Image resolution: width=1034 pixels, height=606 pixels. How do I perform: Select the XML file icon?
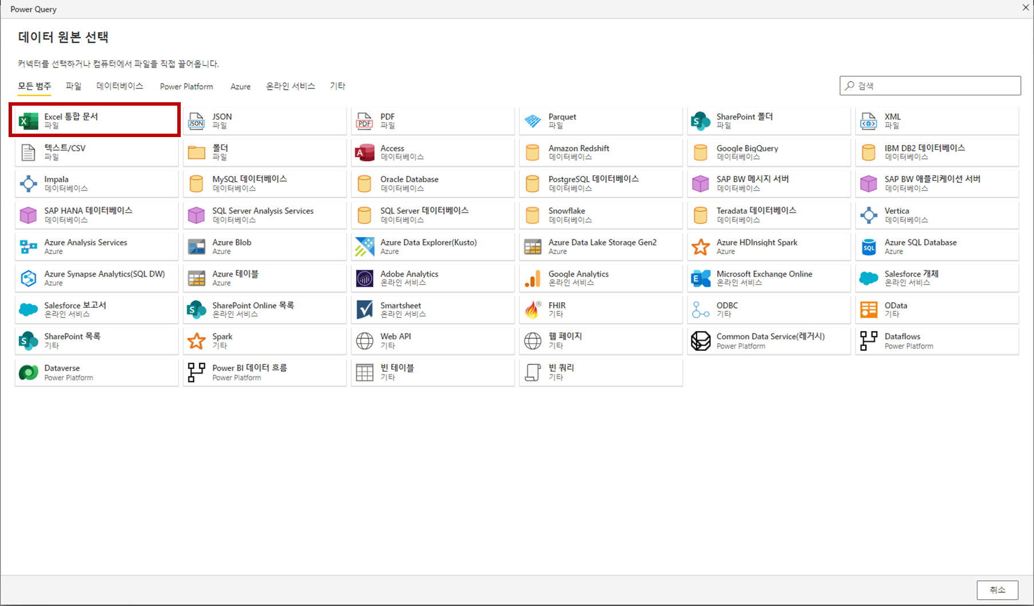point(869,121)
